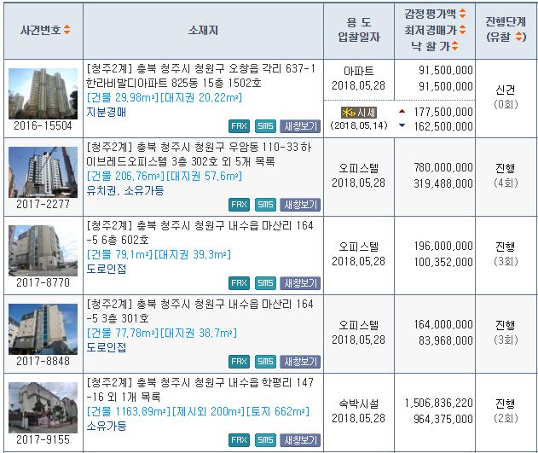Open the 오창읍 각리 637-1 address link

pos(201,68)
